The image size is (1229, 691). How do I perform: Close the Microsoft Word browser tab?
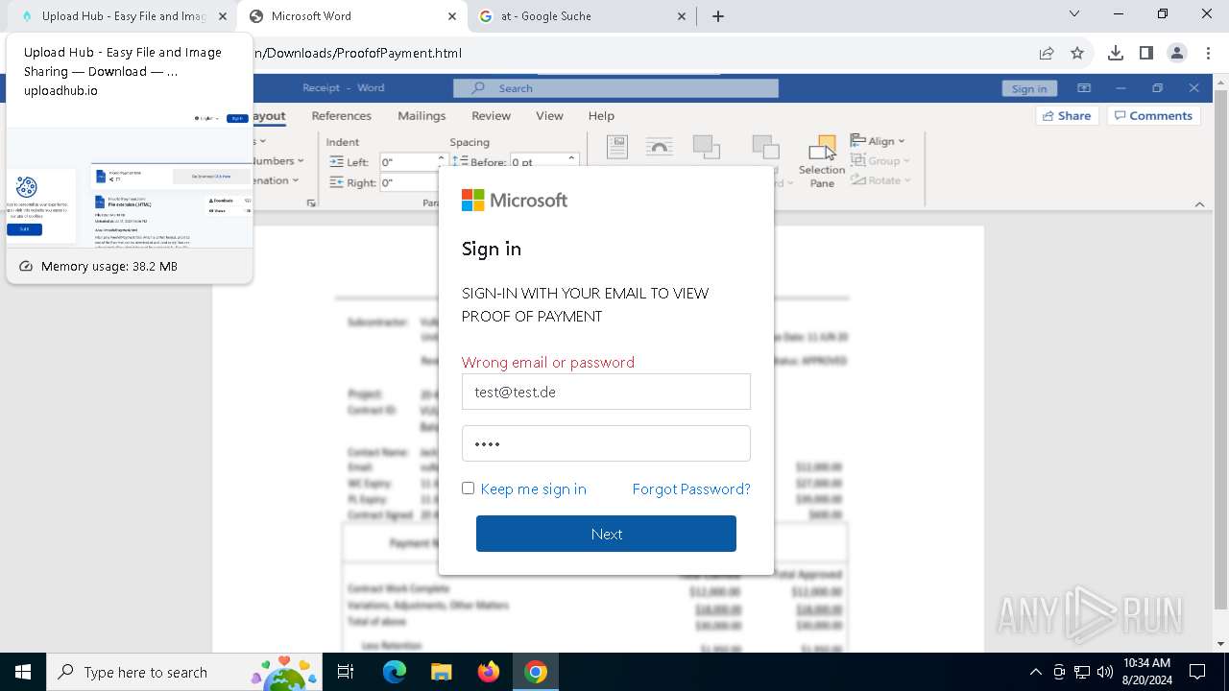click(x=452, y=16)
